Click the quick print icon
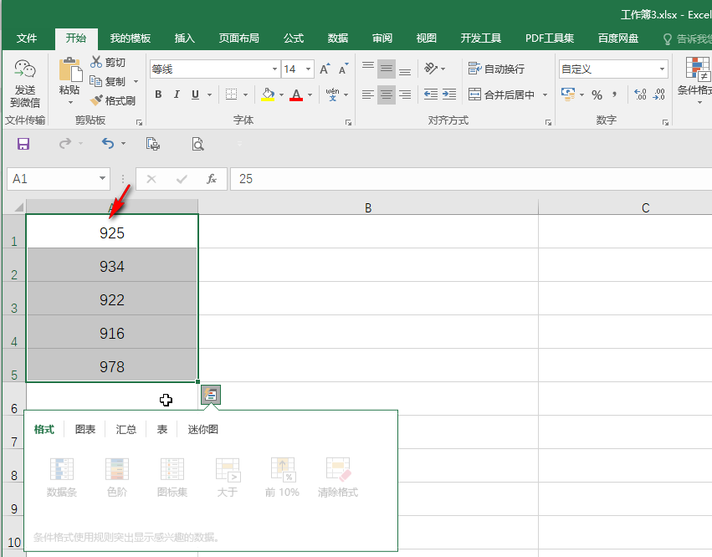 (152, 144)
